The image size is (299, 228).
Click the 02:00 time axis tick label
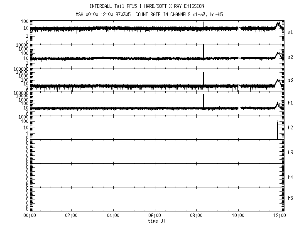pyautogui.click(x=71, y=216)
